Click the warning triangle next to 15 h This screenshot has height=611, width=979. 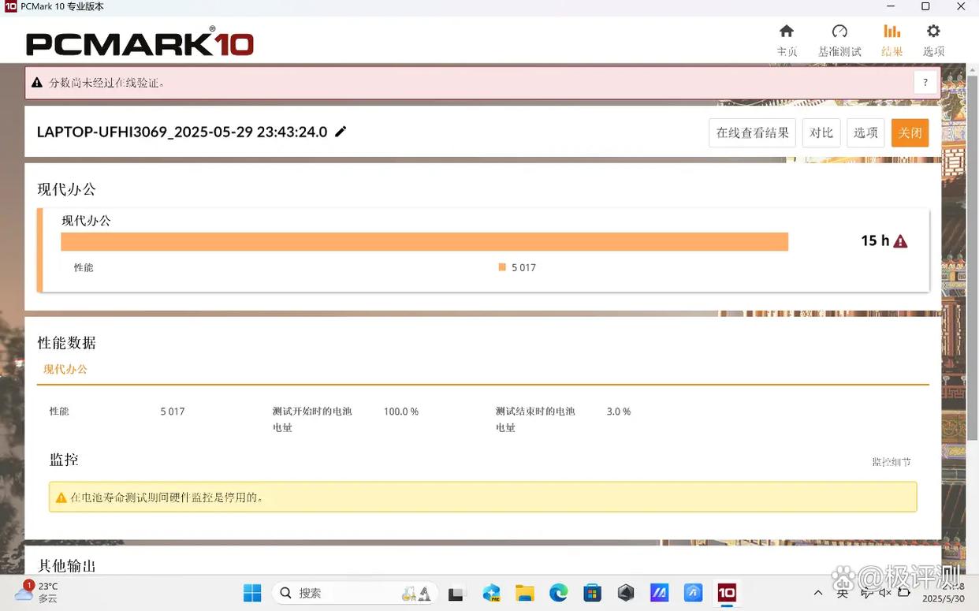pyautogui.click(x=899, y=240)
